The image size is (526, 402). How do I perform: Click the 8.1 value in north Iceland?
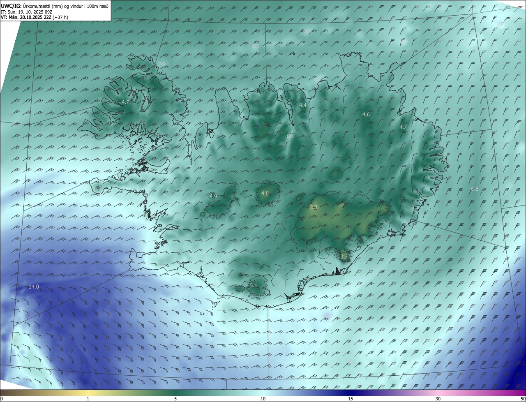(x=291, y=136)
